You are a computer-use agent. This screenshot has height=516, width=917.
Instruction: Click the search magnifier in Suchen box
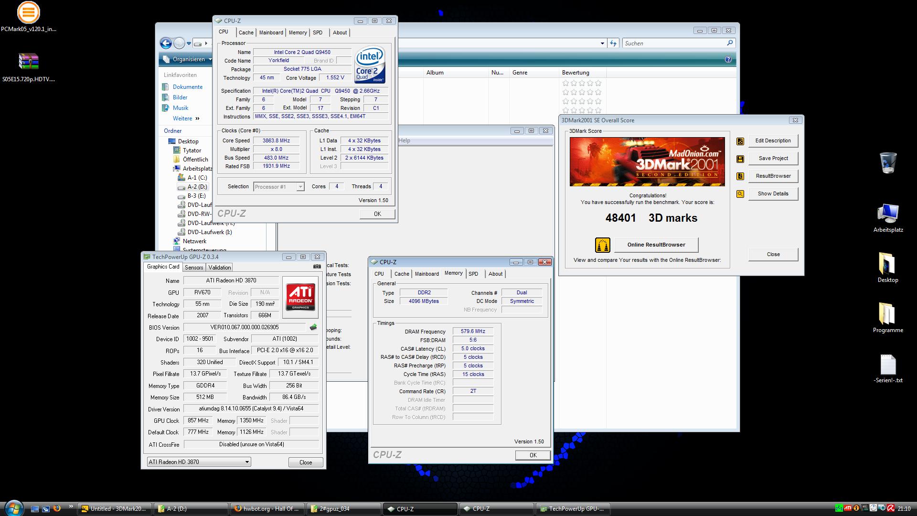point(729,43)
